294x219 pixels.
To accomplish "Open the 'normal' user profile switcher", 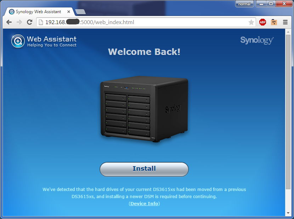I will [x=244, y=4].
